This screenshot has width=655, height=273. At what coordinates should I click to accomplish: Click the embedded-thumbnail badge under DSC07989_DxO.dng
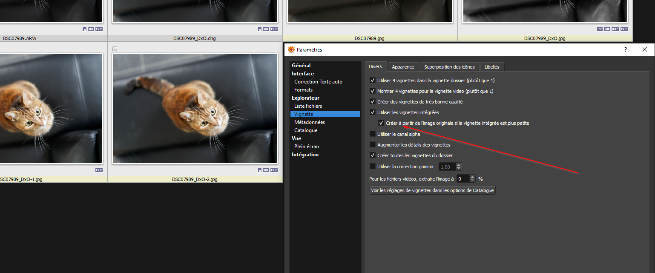[x=260, y=29]
